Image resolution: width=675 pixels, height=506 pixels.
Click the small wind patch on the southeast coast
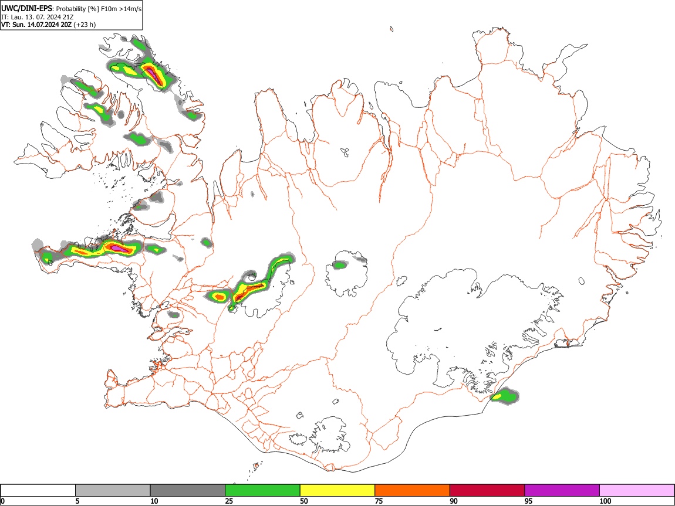point(505,395)
